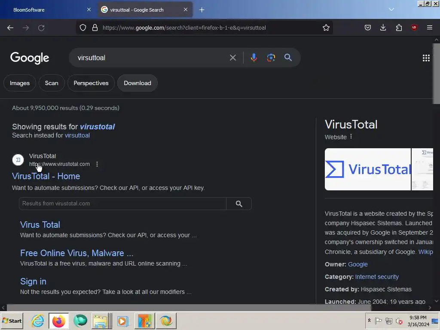Open the media player taskbar icon
Image resolution: width=440 pixels, height=330 pixels.
coord(122,321)
